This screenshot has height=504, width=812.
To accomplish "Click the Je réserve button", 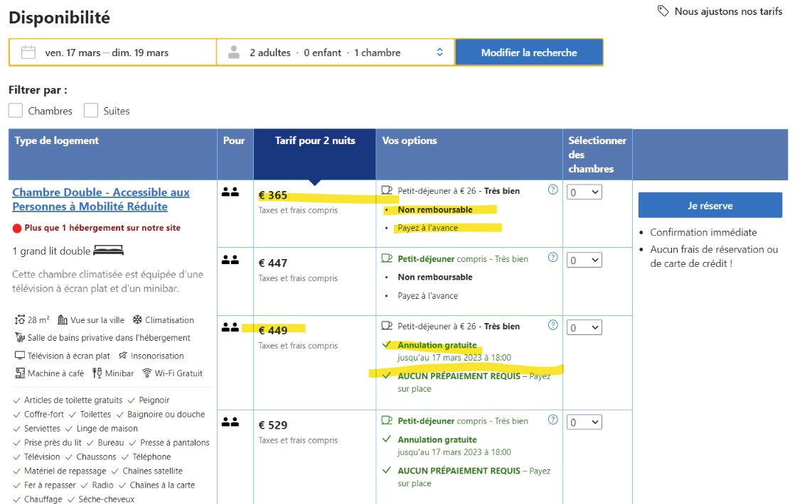I will pyautogui.click(x=710, y=205).
